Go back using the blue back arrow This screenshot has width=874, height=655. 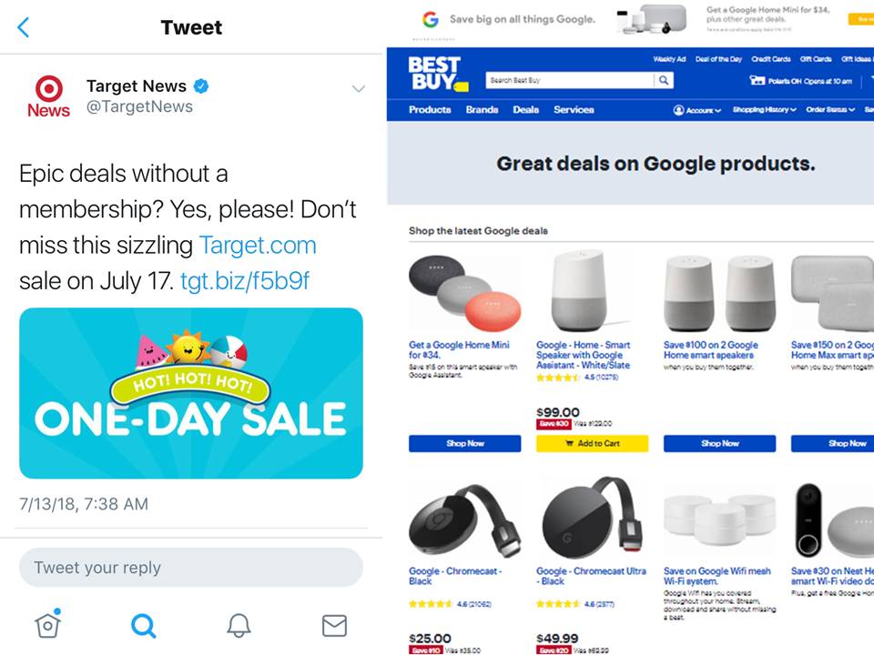24,27
